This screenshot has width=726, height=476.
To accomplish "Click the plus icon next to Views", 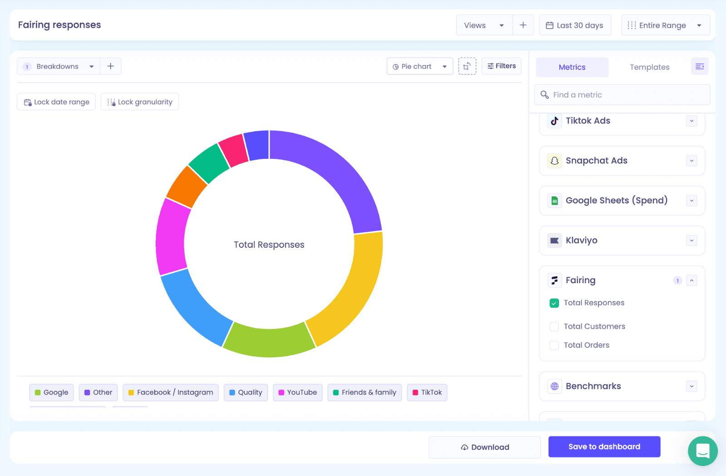I will click(523, 25).
